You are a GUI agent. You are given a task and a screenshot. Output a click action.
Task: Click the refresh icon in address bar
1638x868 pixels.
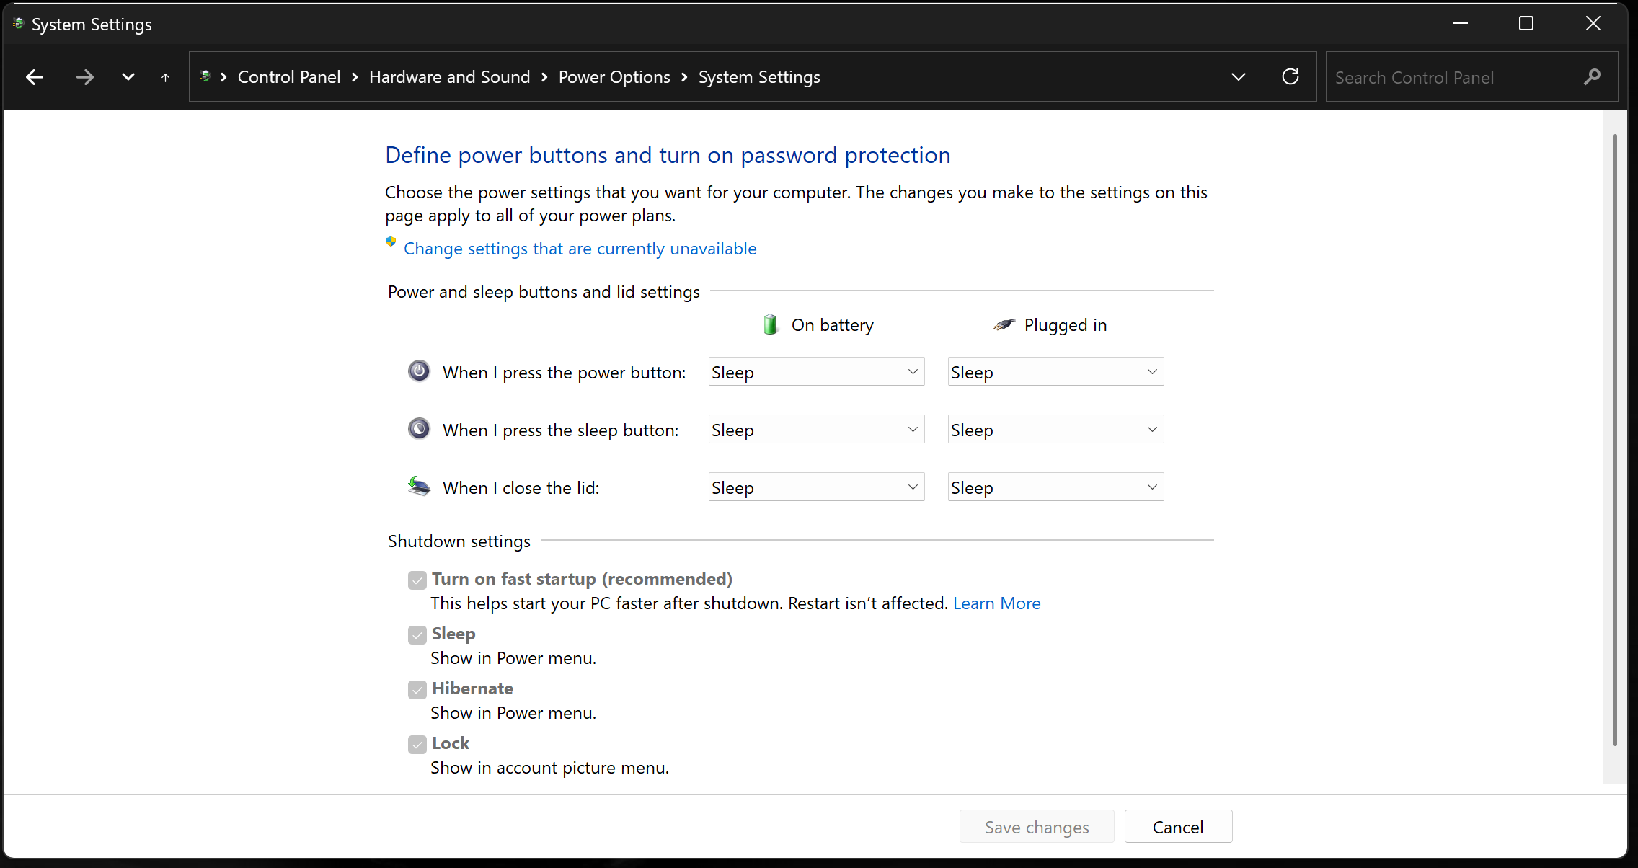[x=1291, y=76]
